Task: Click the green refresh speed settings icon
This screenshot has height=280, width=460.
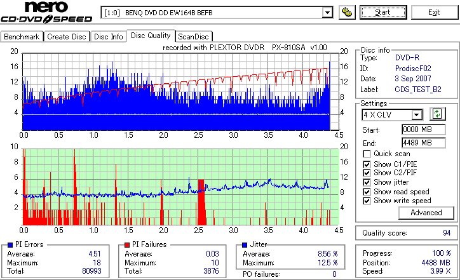Action: [x=437, y=114]
